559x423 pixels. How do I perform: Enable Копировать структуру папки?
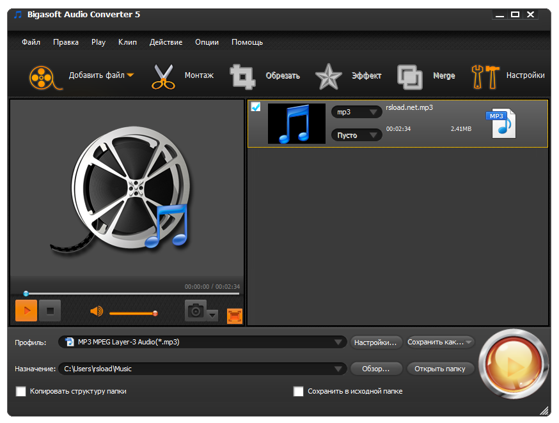point(20,391)
